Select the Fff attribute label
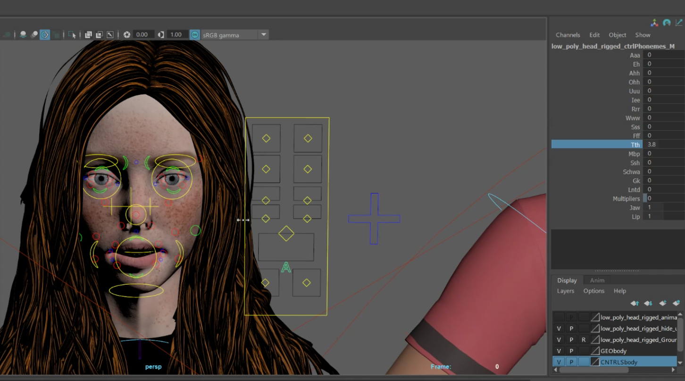 (636, 135)
